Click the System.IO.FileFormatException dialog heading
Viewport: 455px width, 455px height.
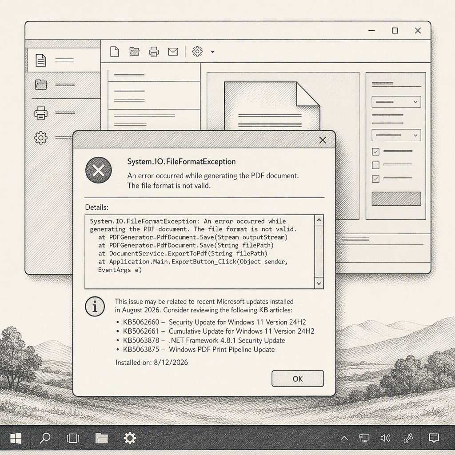(x=181, y=162)
